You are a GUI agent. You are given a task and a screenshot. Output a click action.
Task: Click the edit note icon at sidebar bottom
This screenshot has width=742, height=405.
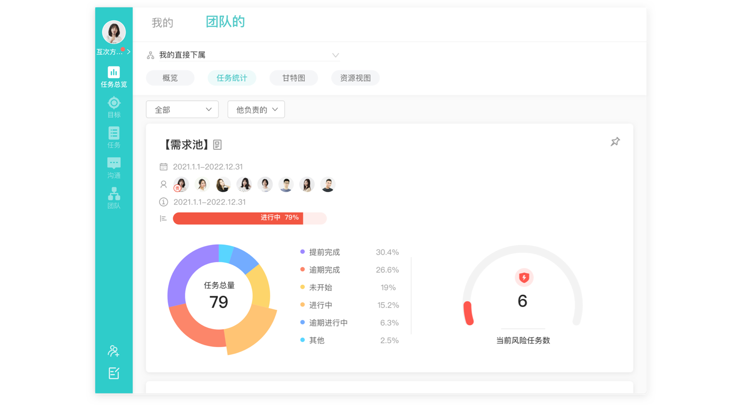[x=113, y=373]
